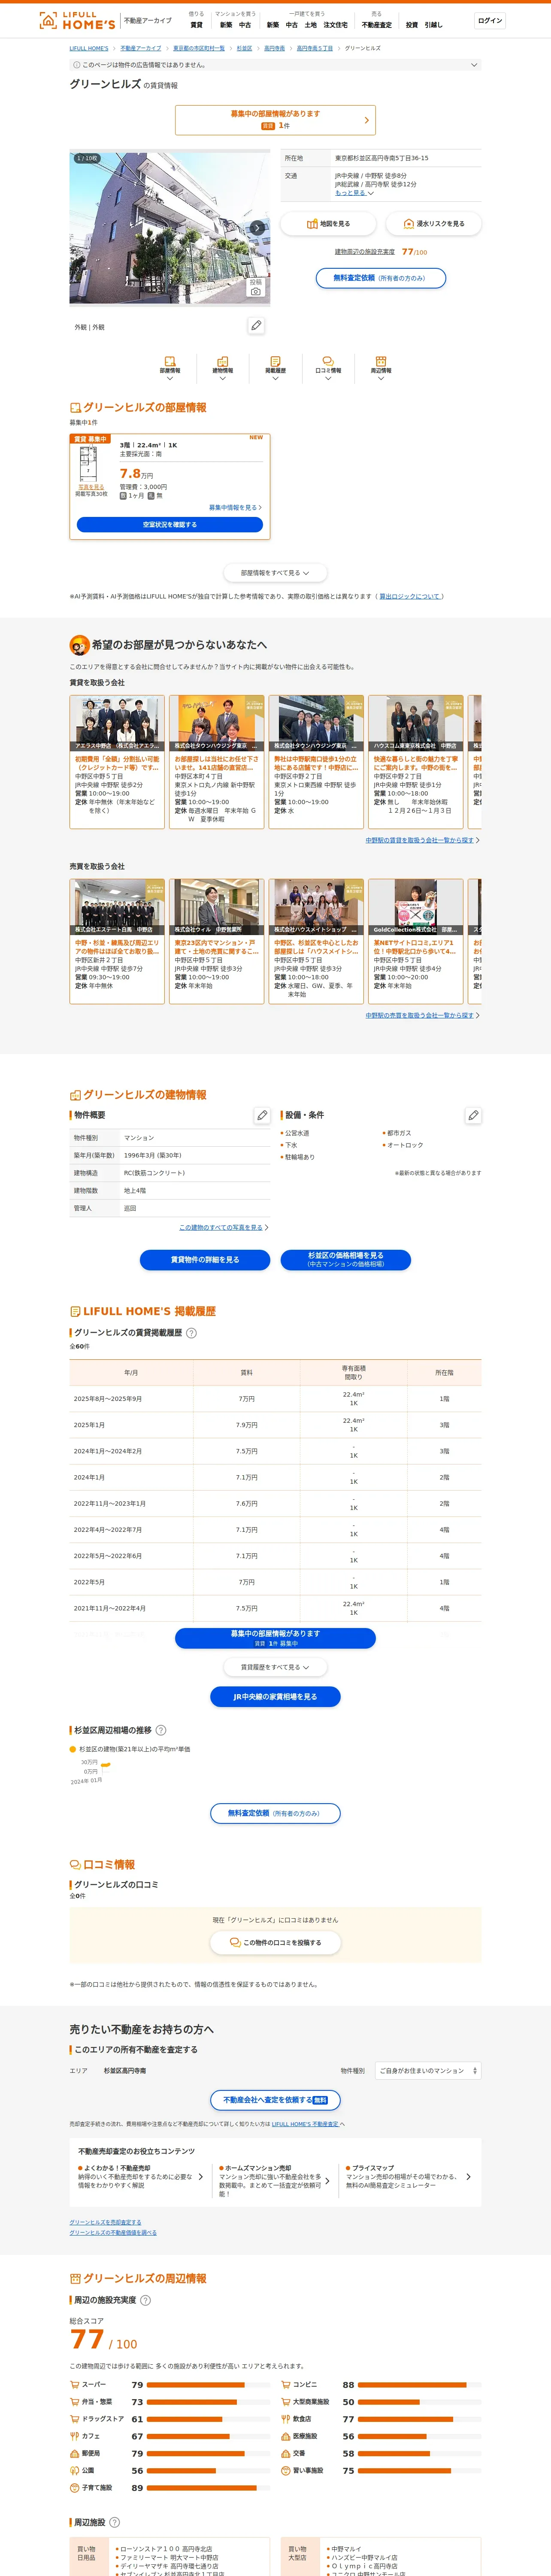The image size is (551, 2576).
Task: Open 注文住宅 in the top navigation
Action: [x=336, y=25]
